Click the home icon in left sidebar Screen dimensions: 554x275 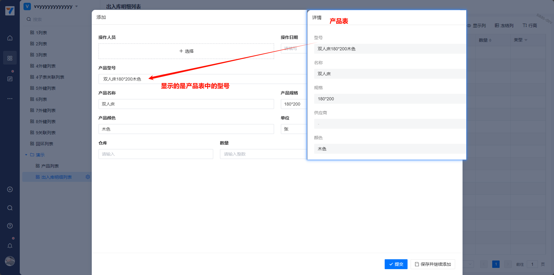(10, 38)
